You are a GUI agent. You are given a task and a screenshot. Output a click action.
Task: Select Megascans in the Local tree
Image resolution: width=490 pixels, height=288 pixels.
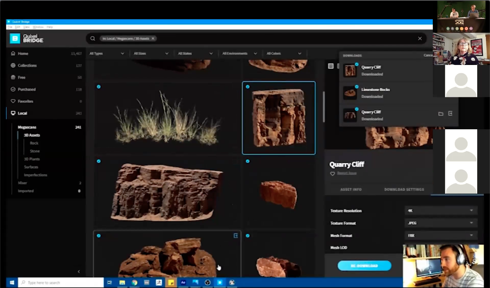(x=27, y=127)
